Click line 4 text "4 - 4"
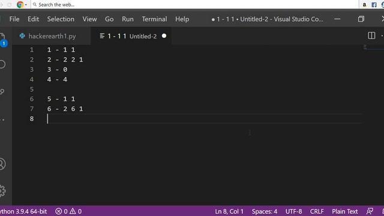Viewport: 384px width, 216px height. tap(58, 79)
